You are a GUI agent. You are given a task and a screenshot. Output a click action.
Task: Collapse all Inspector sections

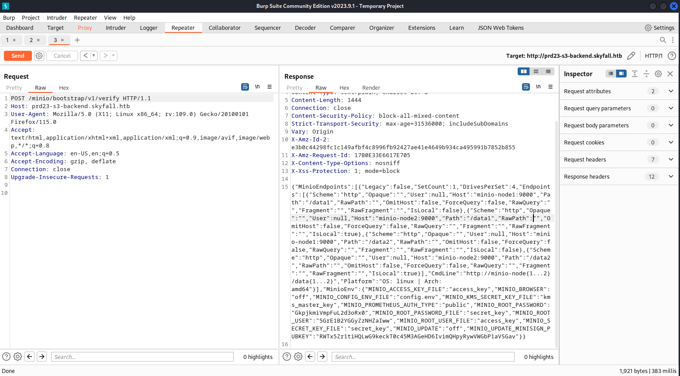(x=646, y=74)
